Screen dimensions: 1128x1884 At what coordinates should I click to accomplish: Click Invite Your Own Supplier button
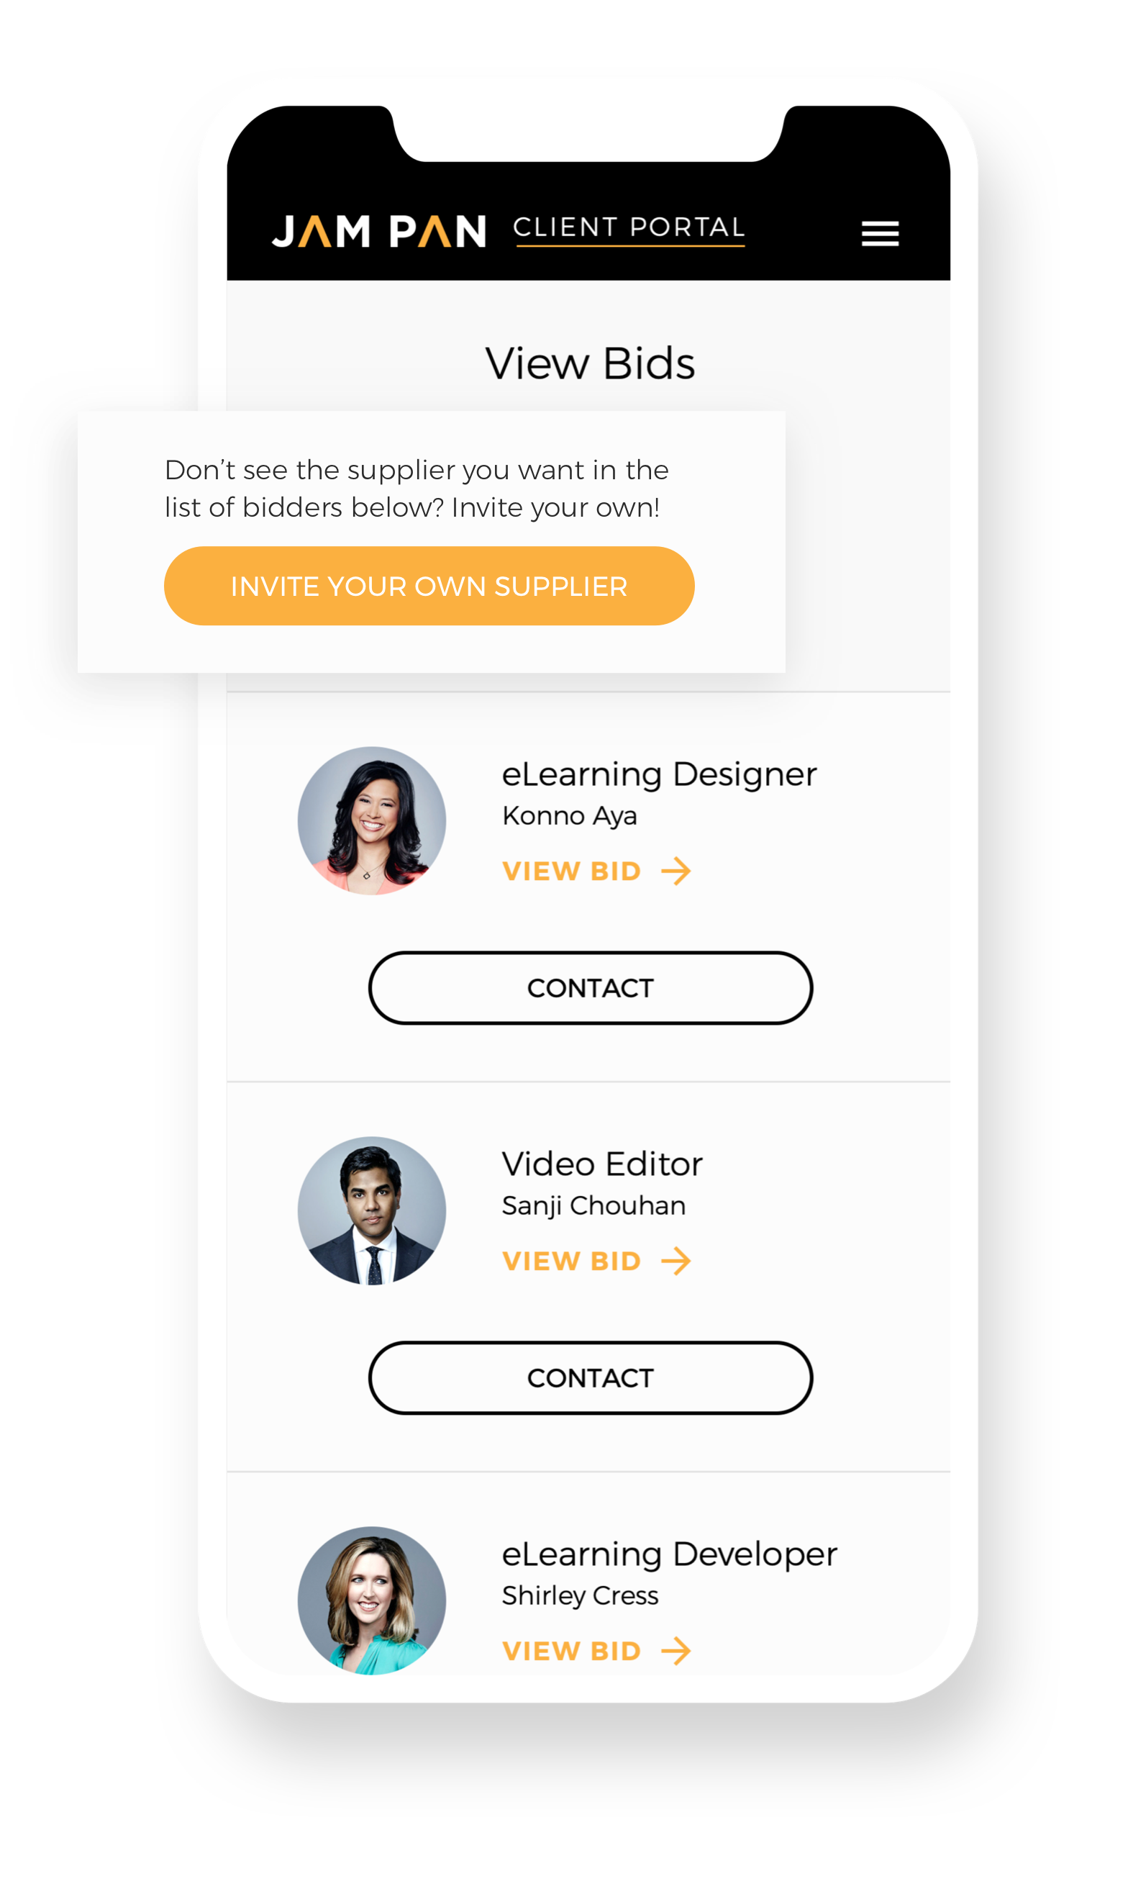(x=429, y=586)
